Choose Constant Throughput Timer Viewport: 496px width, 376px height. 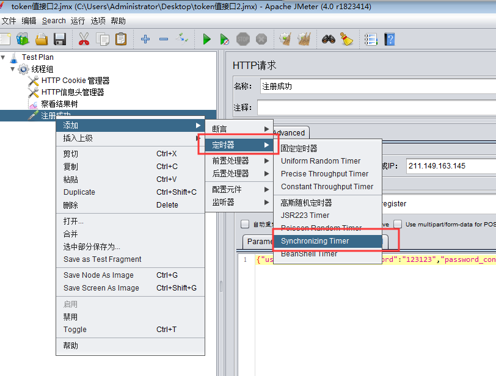(x=327, y=187)
